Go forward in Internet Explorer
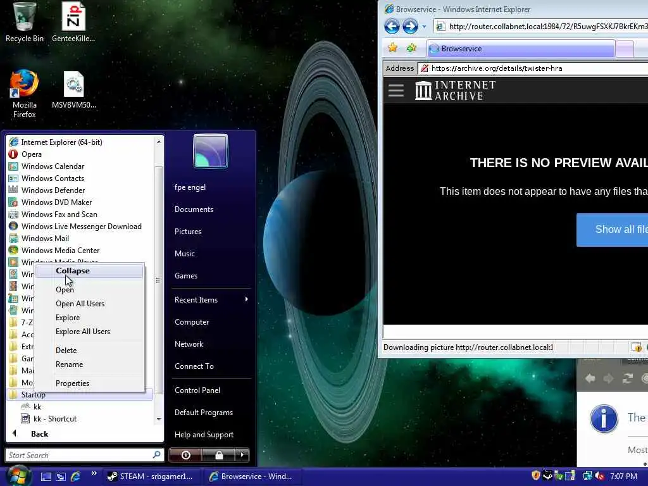648x486 pixels. (410, 27)
